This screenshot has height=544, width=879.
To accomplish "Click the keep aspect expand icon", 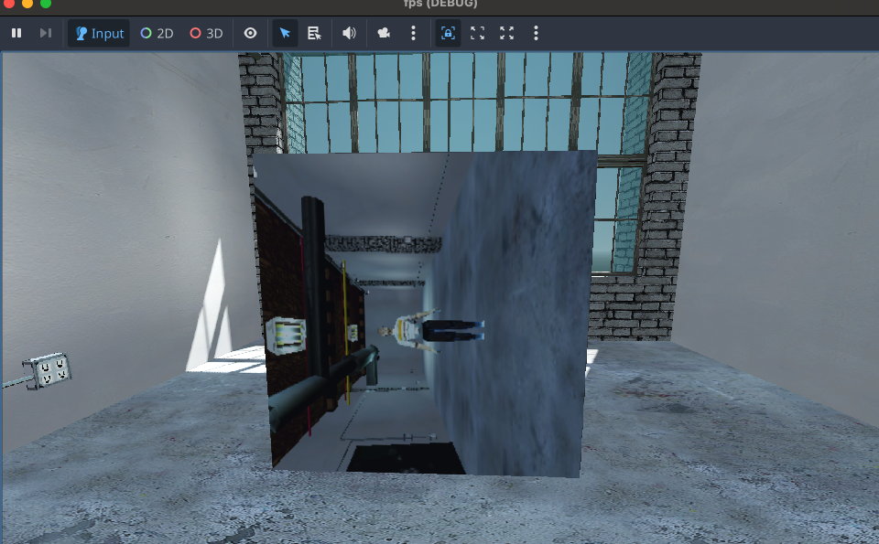I will [477, 33].
